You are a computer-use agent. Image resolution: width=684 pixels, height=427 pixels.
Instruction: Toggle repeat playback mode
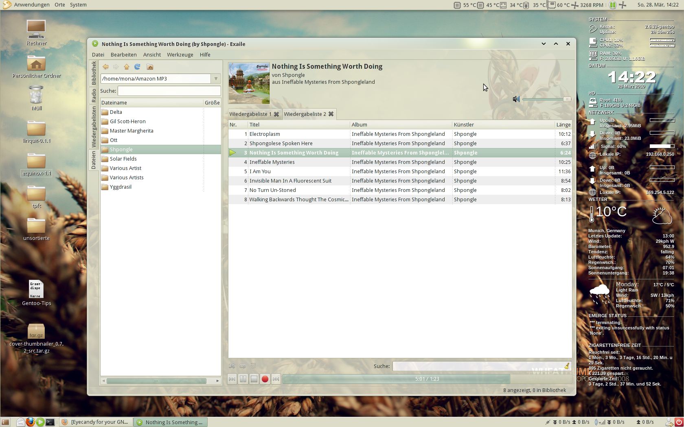(x=243, y=366)
